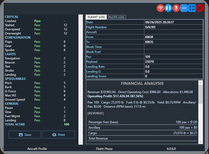
Task: Switch to the PILOTS LOG tab
Action: 116,17
